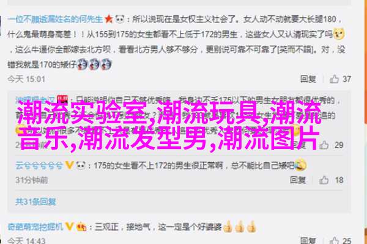367x244 pixels.
Task: Click the panda badge beside 云兮兮兮兮兮
Action: pyautogui.click(x=81, y=165)
